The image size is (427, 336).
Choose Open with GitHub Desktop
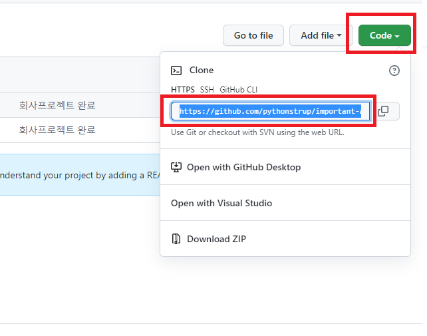(285, 167)
